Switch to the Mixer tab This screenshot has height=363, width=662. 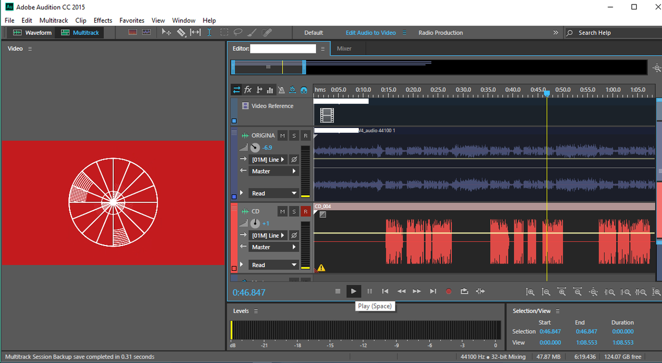pos(344,49)
